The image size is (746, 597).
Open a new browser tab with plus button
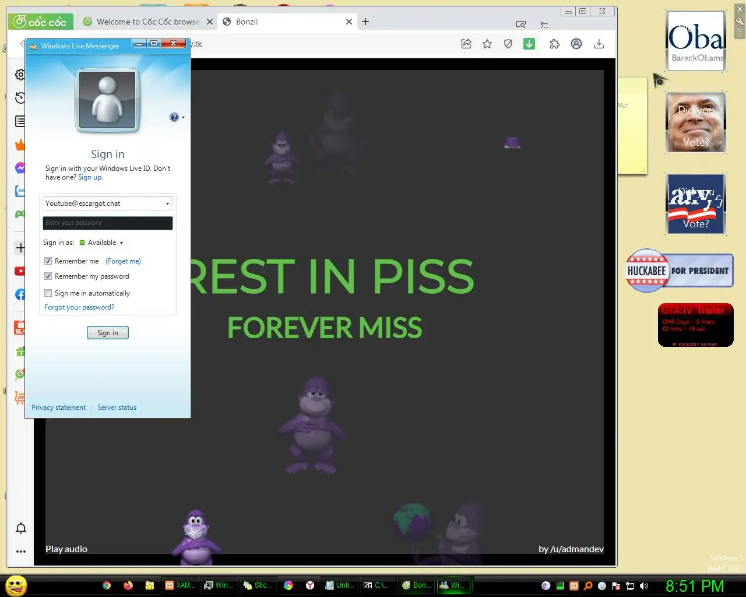click(x=365, y=22)
